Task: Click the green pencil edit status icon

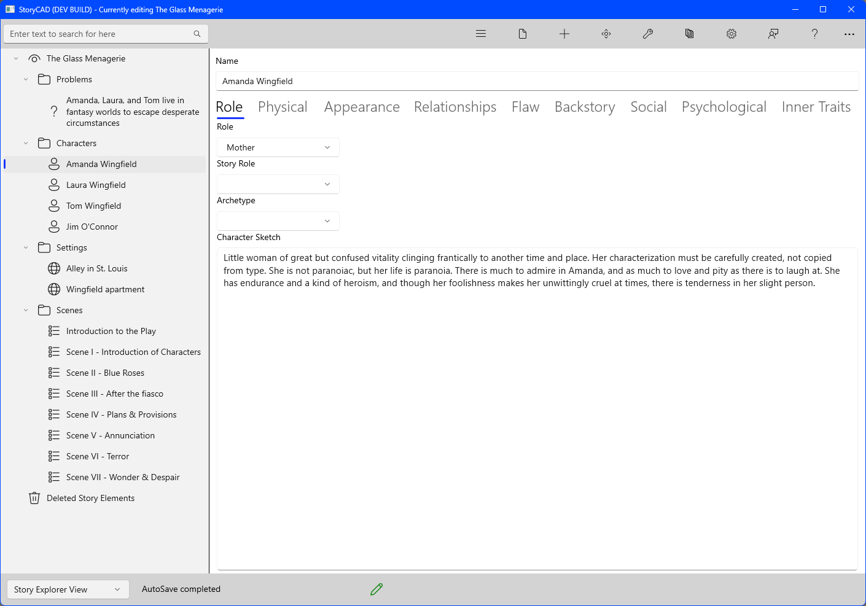Action: [376, 589]
